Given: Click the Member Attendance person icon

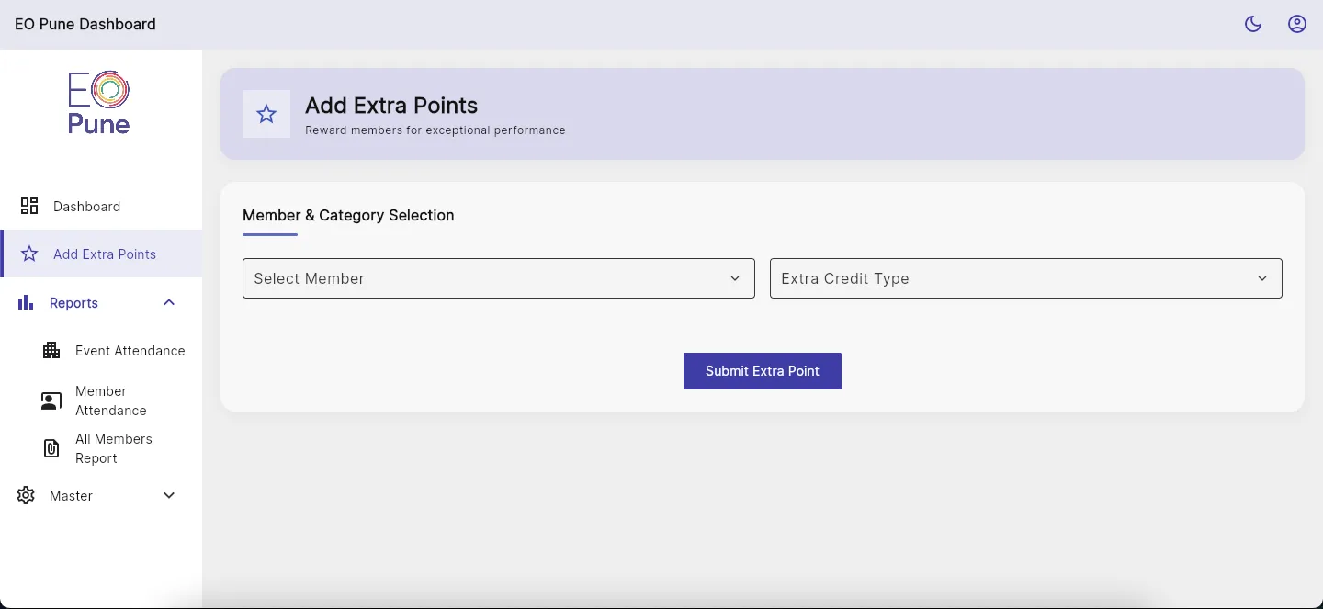Looking at the screenshot, I should pos(51,401).
